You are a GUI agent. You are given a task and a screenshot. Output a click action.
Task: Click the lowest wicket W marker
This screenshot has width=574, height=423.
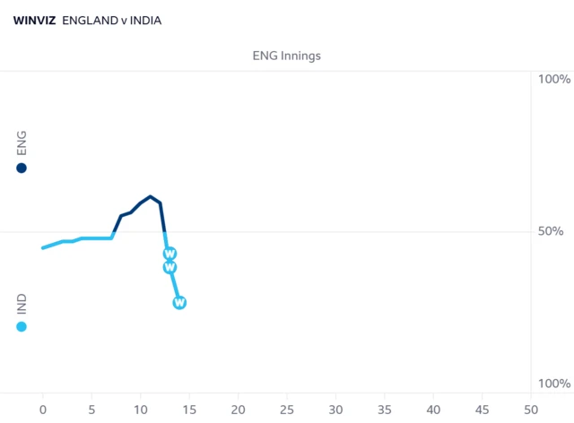(179, 303)
